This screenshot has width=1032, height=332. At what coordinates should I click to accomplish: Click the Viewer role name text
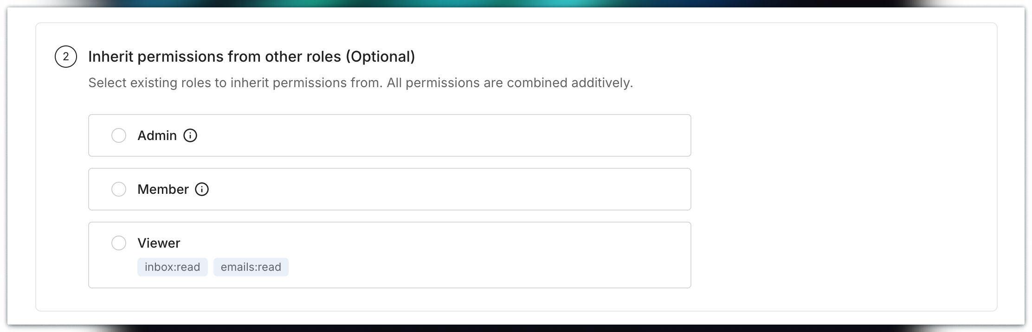(159, 243)
